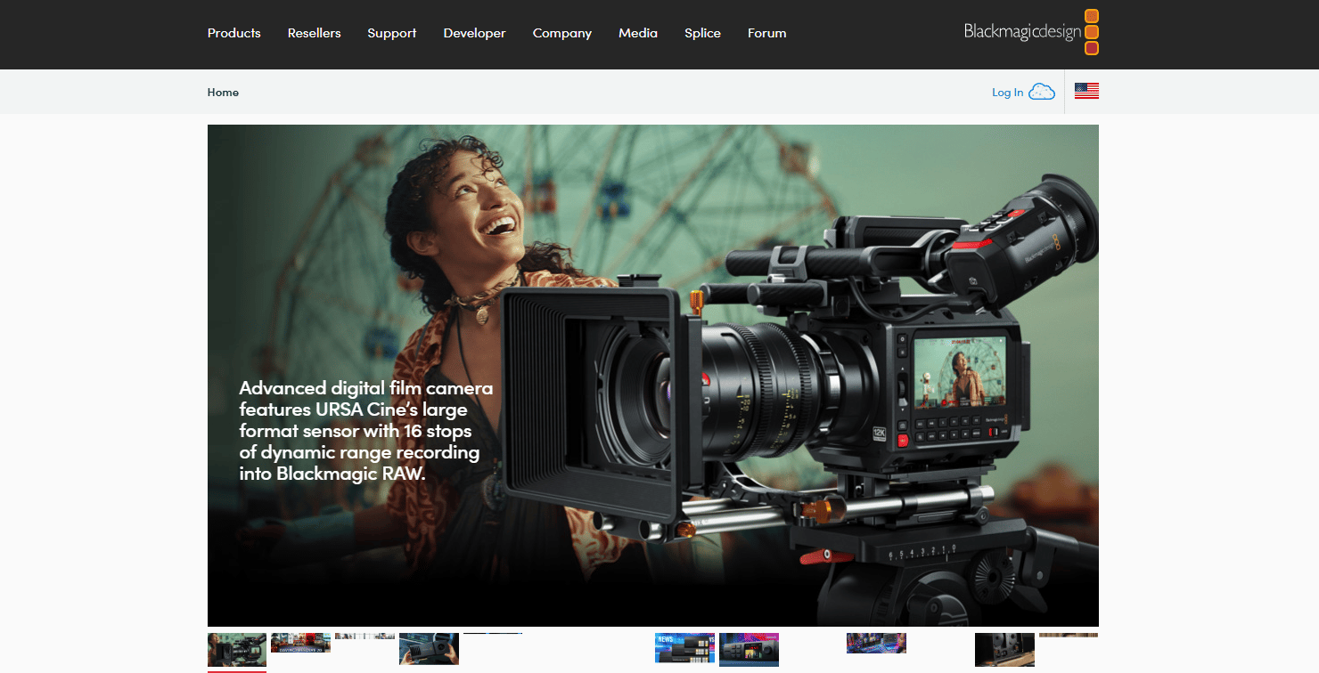1319x673 pixels.
Task: Click the hero text about URSA Cine's sensor
Action: [x=365, y=431]
